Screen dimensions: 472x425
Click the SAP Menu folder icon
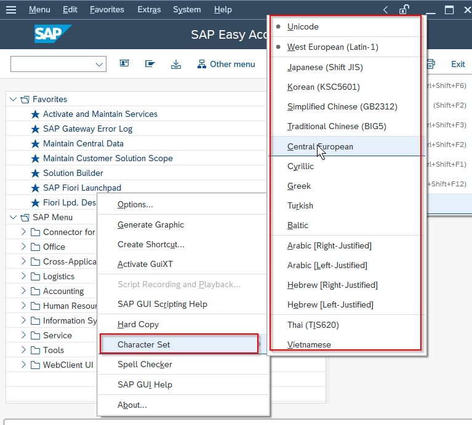click(x=25, y=218)
